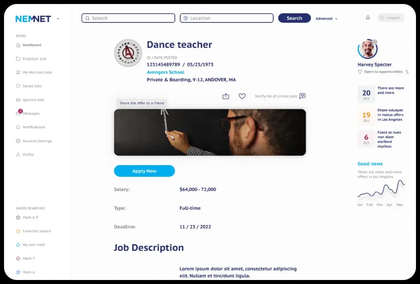420x284 pixels.
Task: Open the Avengers School link
Action: point(165,72)
